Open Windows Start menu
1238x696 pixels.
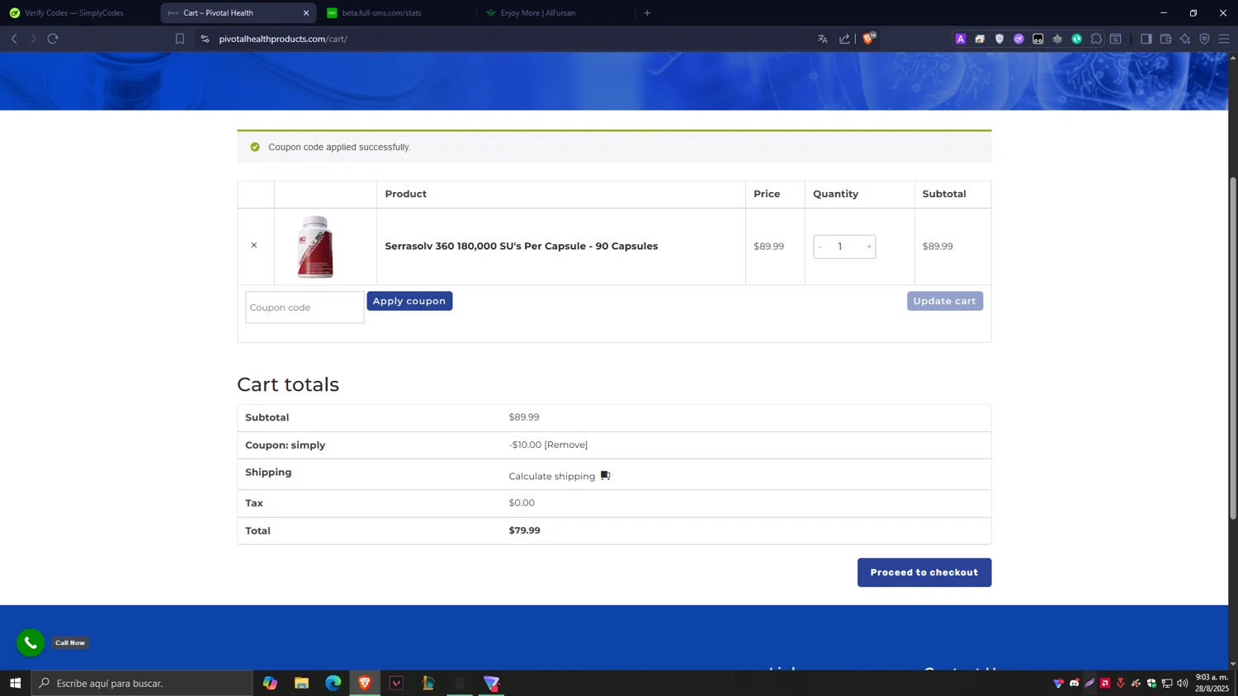pos(15,683)
